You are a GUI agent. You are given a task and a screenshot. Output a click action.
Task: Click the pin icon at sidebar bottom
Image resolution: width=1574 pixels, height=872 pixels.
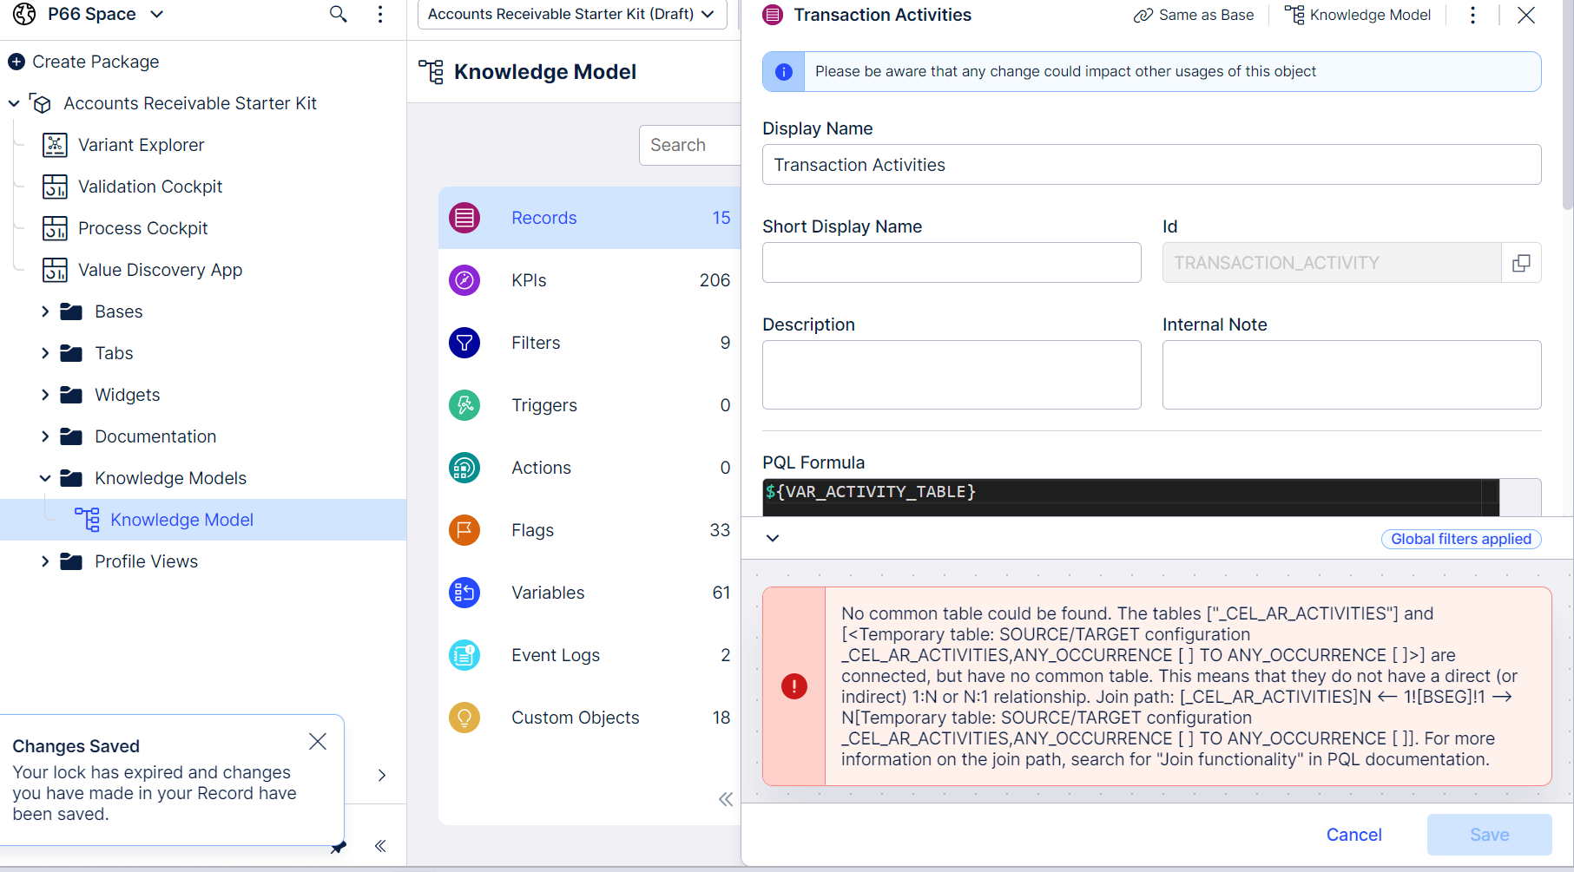339,847
